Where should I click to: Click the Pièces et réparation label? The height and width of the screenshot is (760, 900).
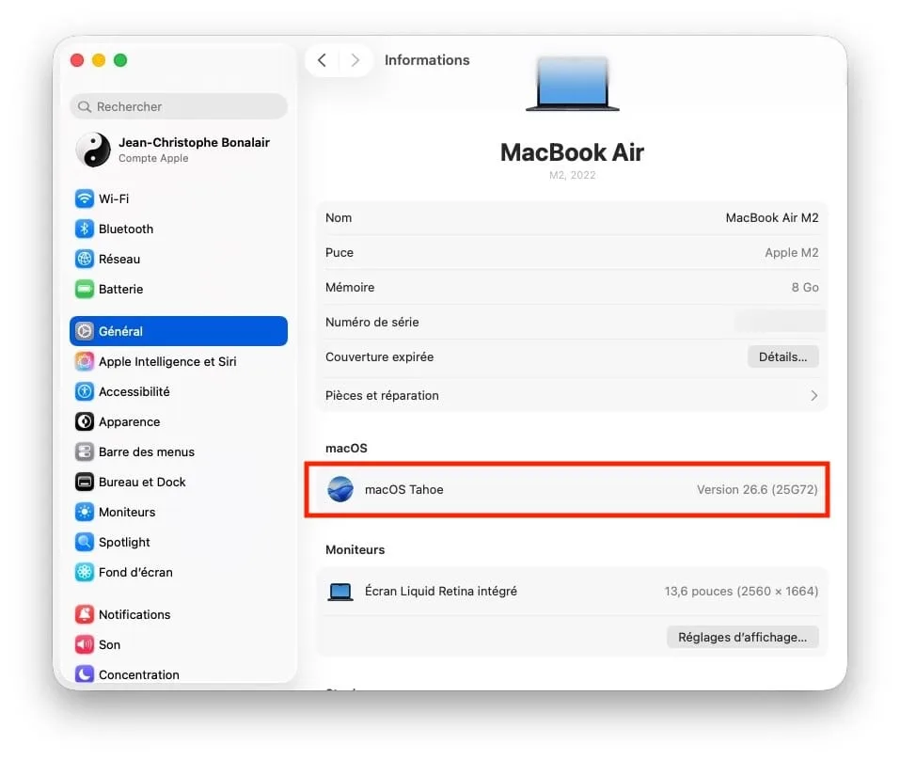(382, 395)
